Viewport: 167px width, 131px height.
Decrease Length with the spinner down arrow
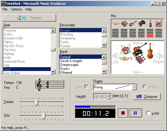click(x=109, y=98)
